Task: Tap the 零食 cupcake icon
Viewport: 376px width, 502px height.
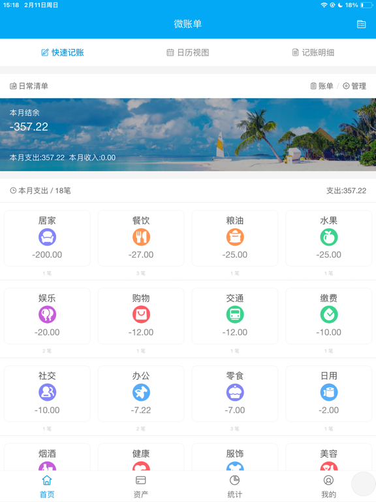Action: (235, 392)
